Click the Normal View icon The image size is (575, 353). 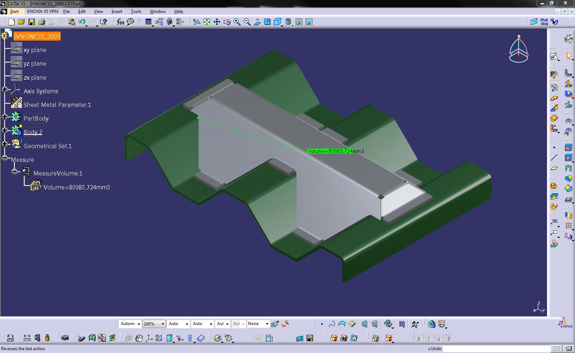pyautogui.click(x=257, y=22)
